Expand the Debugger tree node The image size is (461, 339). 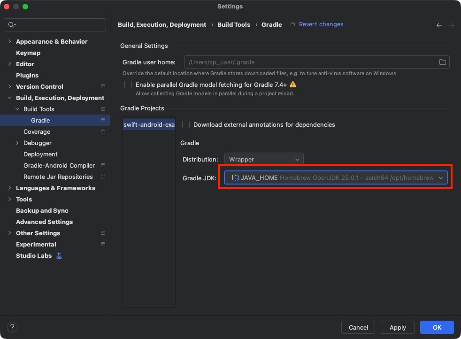coord(17,143)
